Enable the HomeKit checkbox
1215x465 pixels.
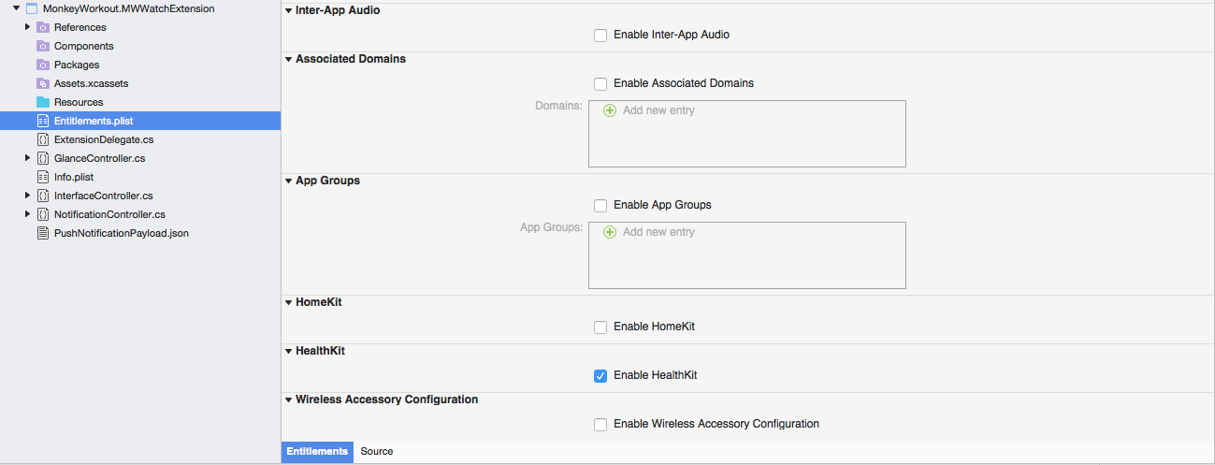tap(600, 327)
